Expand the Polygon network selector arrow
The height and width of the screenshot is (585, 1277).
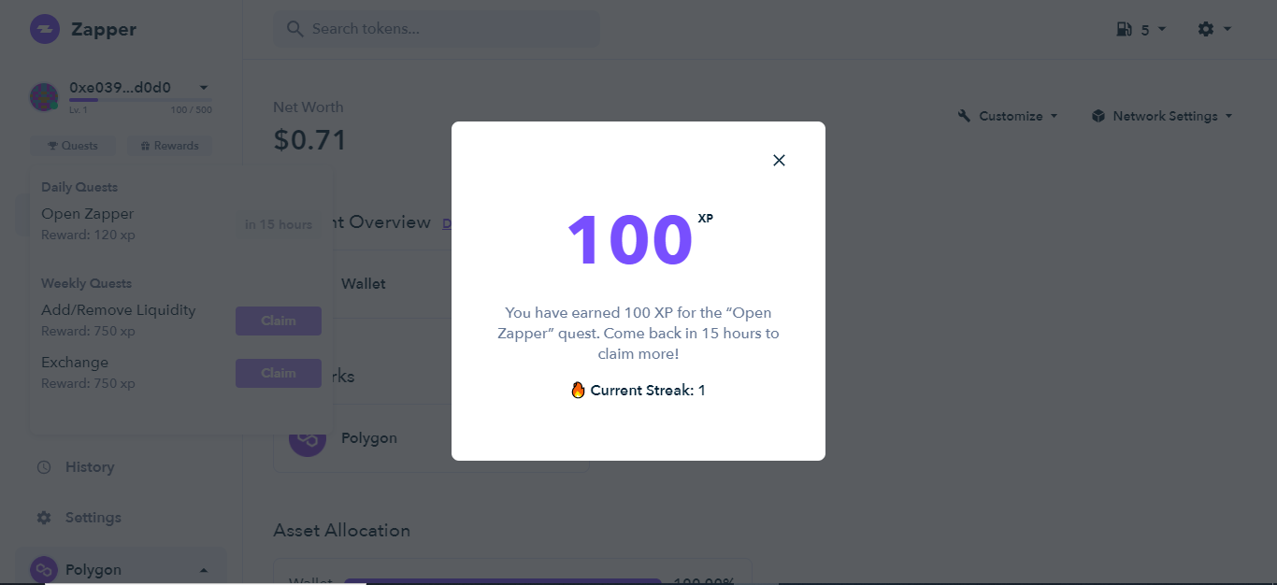point(204,570)
